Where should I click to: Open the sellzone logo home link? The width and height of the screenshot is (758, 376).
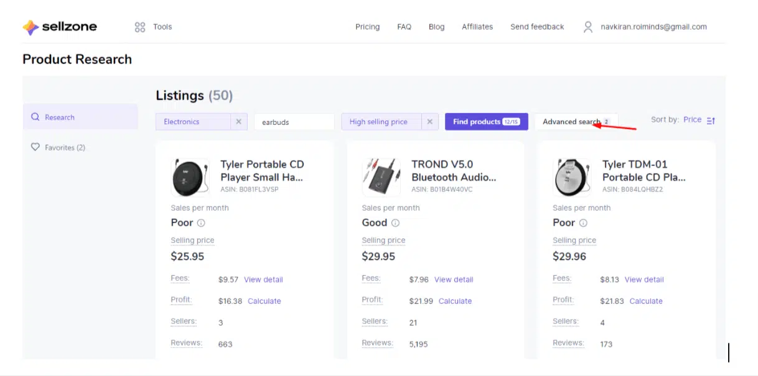(x=60, y=27)
